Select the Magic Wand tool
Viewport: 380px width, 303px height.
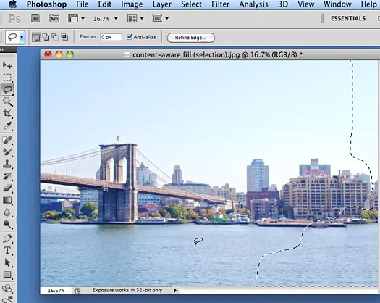[7, 101]
